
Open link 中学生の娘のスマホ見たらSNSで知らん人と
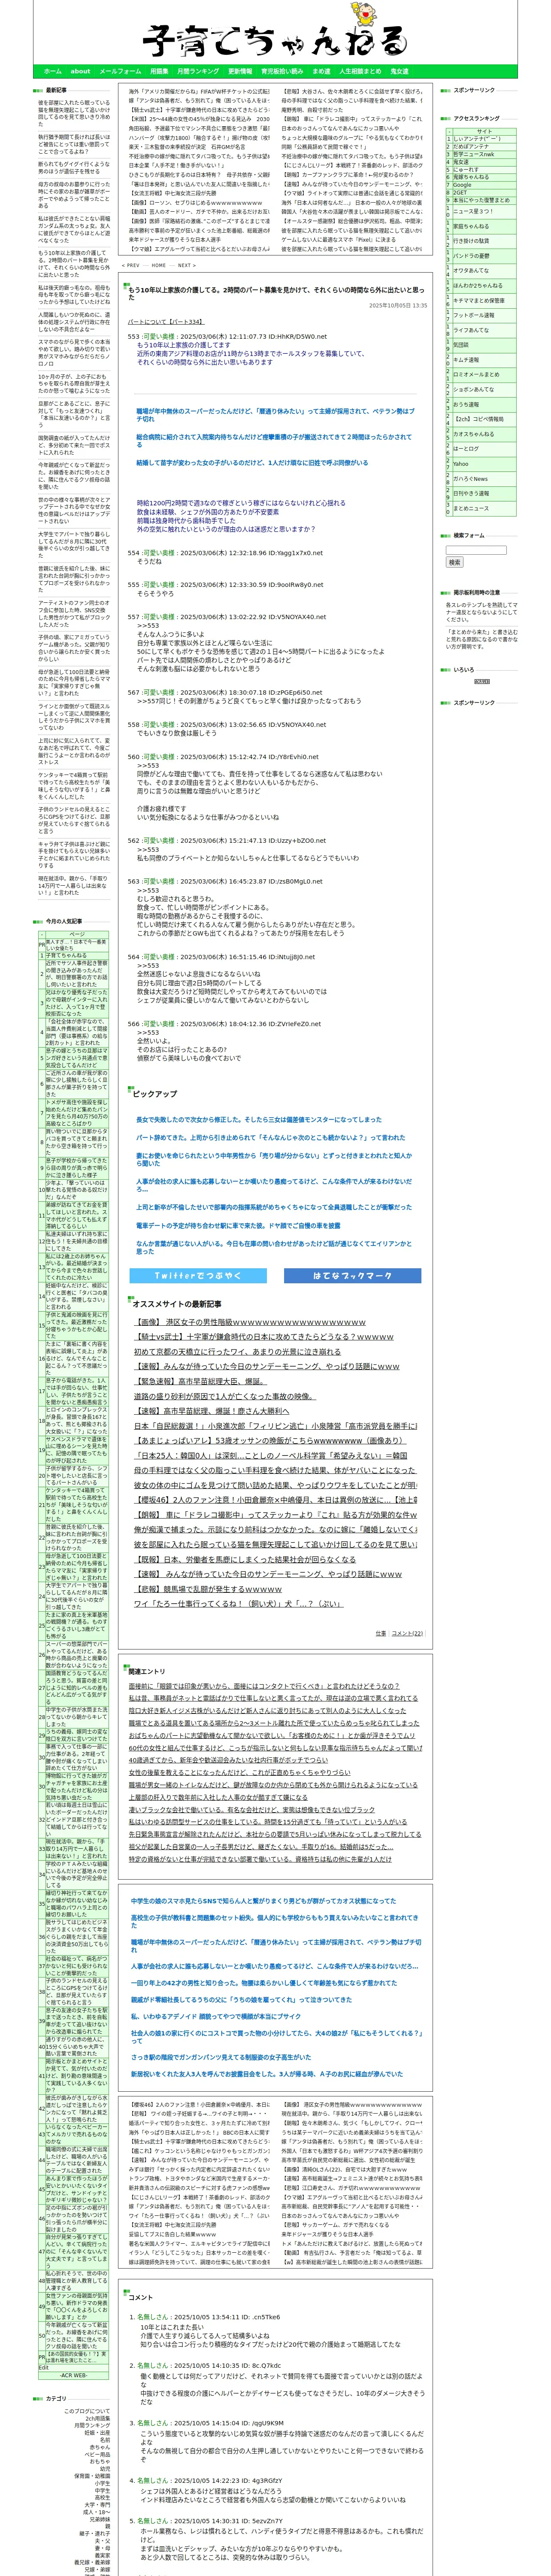[263, 1901]
